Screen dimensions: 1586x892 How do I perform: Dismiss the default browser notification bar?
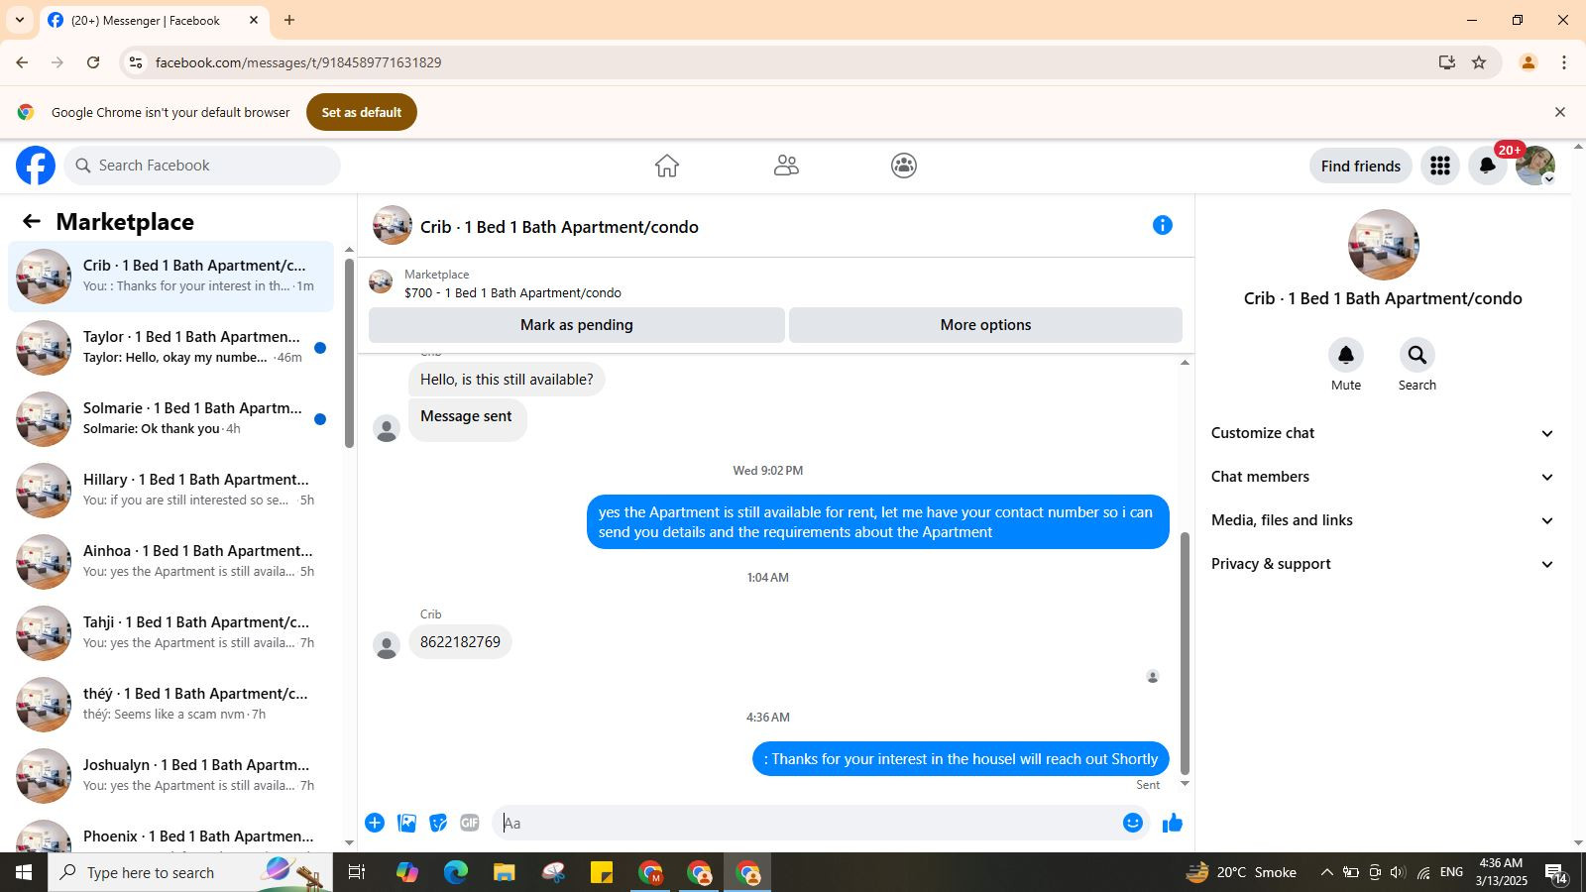click(x=1560, y=112)
